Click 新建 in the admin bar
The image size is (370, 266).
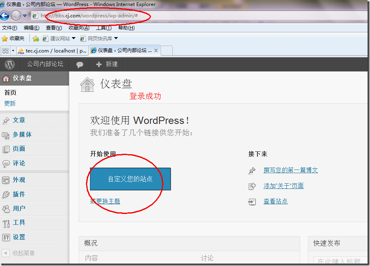point(107,64)
